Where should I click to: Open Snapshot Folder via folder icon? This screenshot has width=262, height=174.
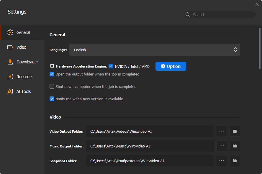pyautogui.click(x=235, y=161)
